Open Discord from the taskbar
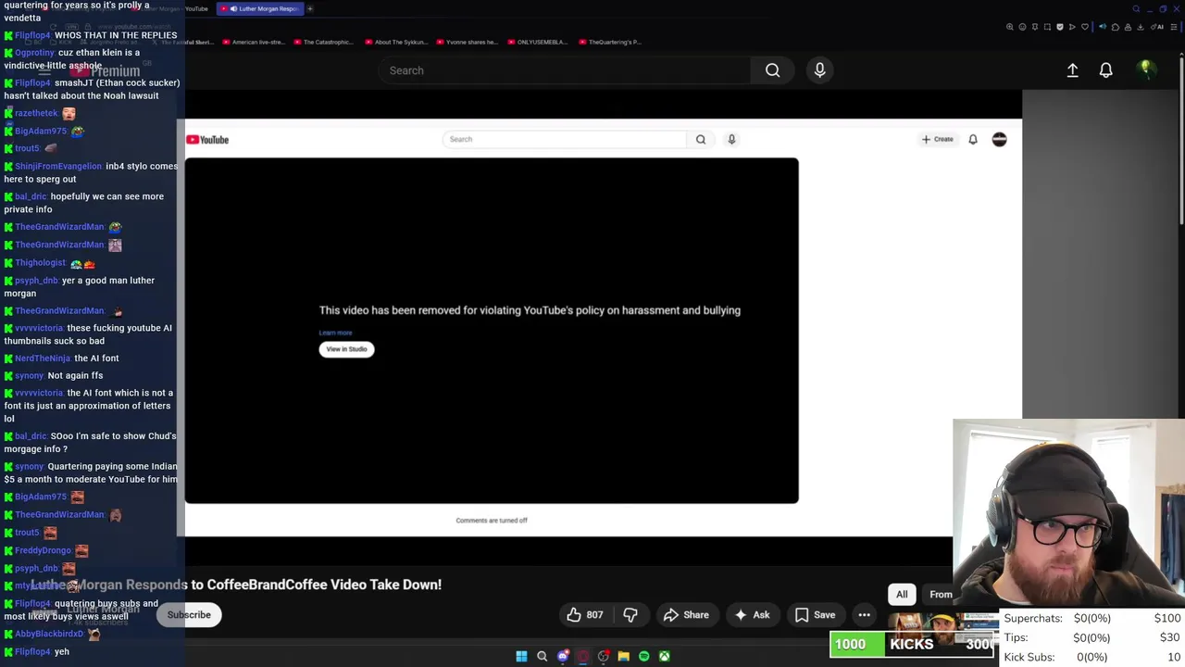1185x667 pixels. tap(562, 656)
